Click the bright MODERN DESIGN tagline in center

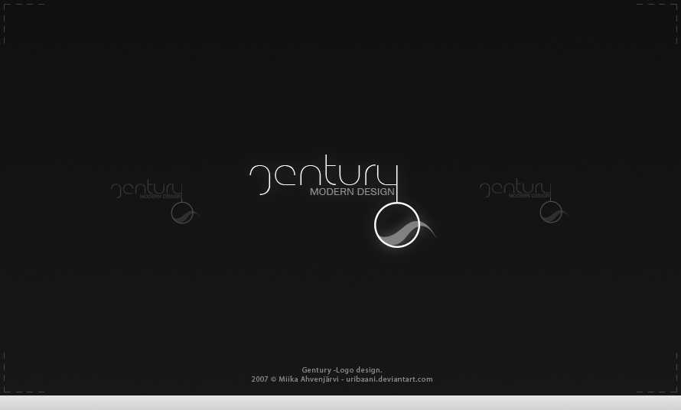[352, 192]
